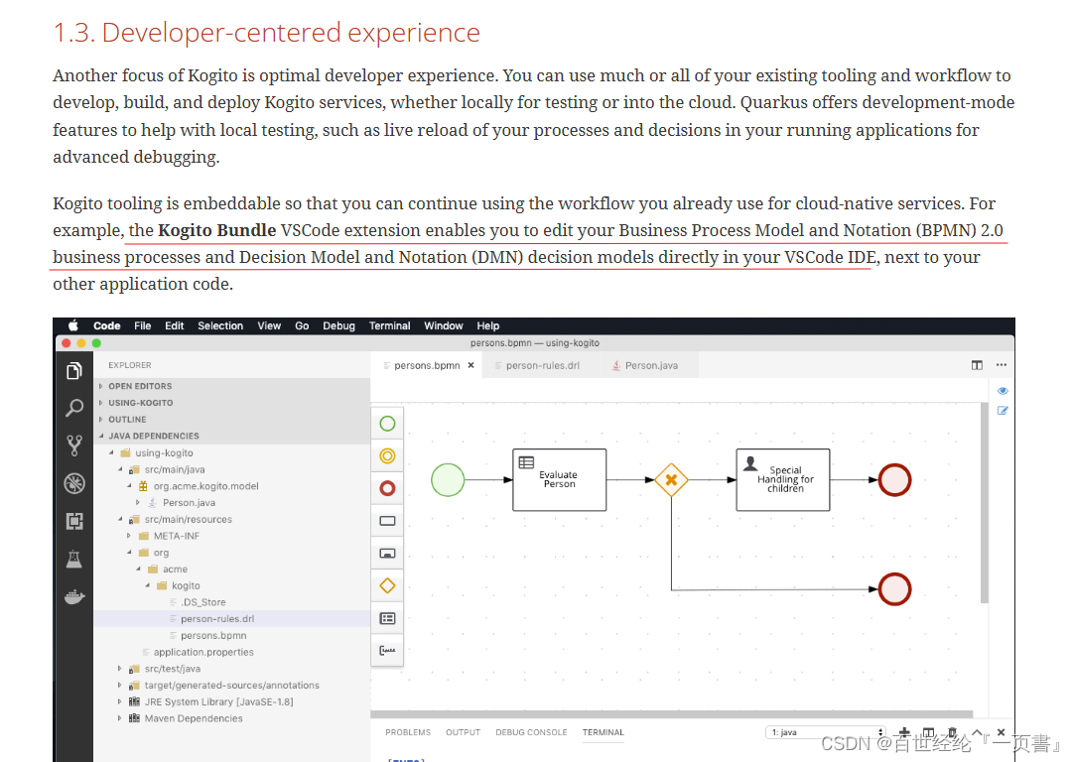The width and height of the screenshot is (1074, 762).
Task: Click the pencil edit icon beside canvas
Action: pyautogui.click(x=1003, y=411)
